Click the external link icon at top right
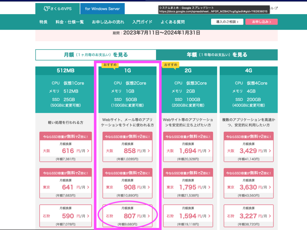 click(x=276, y=8)
